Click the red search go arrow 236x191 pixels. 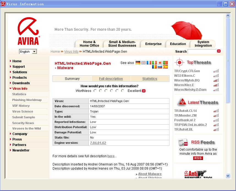point(219,51)
